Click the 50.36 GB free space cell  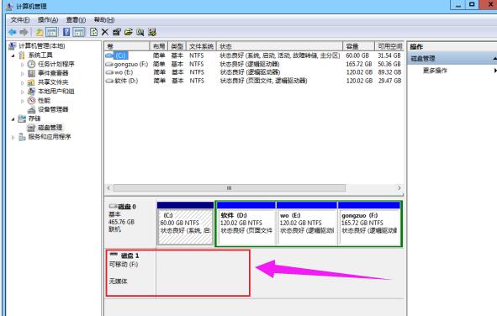389,64
